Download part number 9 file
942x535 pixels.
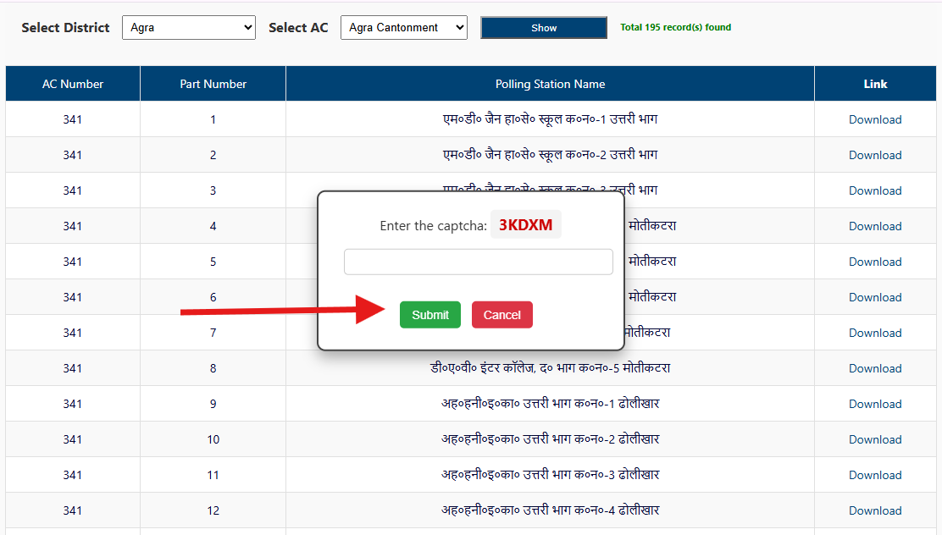pos(875,404)
